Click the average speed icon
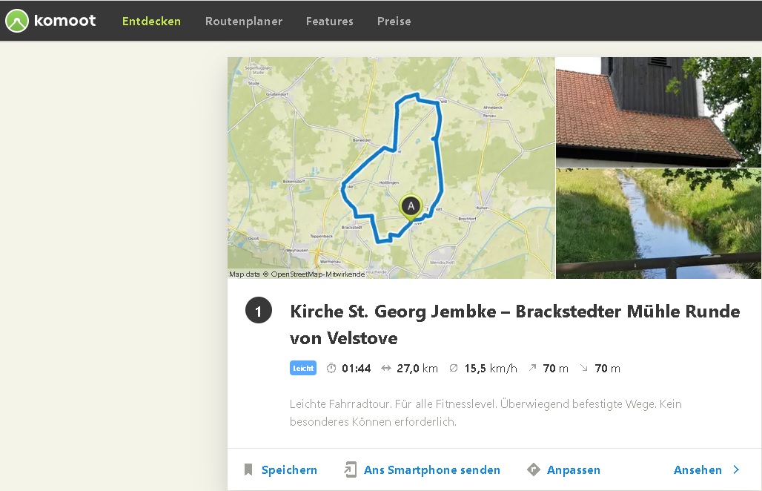This screenshot has height=491, width=762. tap(454, 368)
